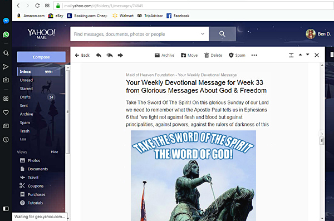
Task: Reply to this message
Action: click(99, 55)
